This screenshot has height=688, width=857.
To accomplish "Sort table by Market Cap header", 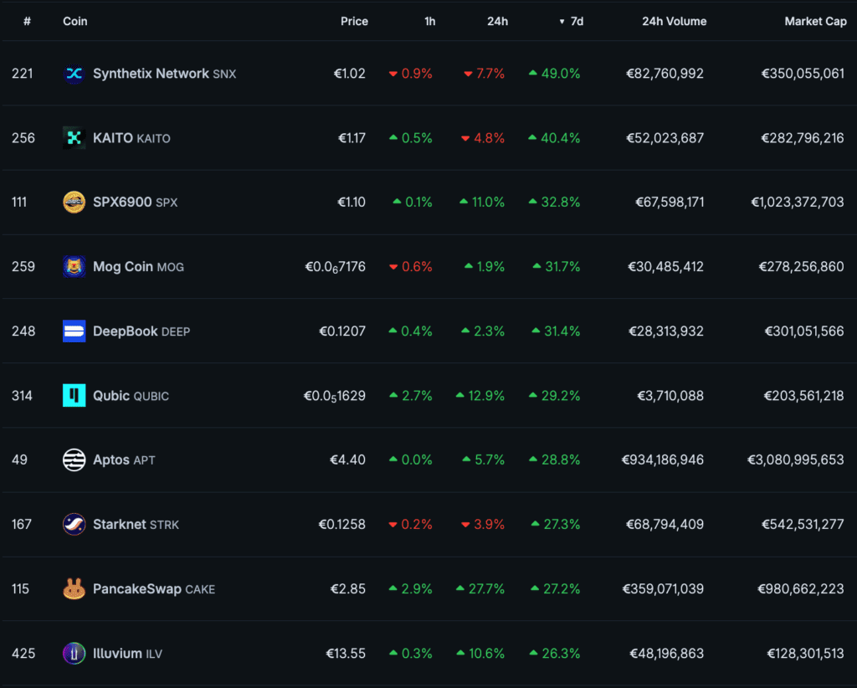I will coord(815,21).
